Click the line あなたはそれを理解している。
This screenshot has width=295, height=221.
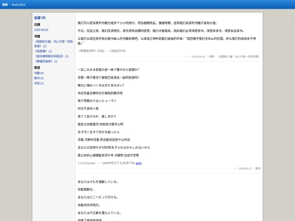pos(98,182)
